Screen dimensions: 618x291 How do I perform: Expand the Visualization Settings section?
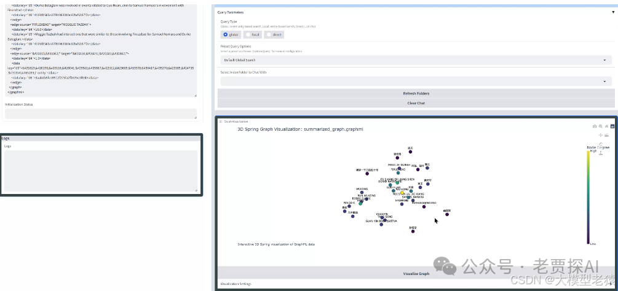[416, 284]
